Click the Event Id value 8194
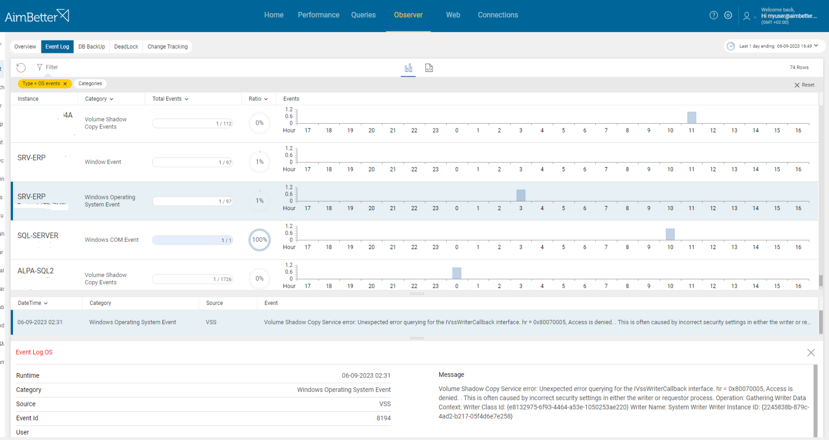Image resolution: width=829 pixels, height=440 pixels. point(383,418)
